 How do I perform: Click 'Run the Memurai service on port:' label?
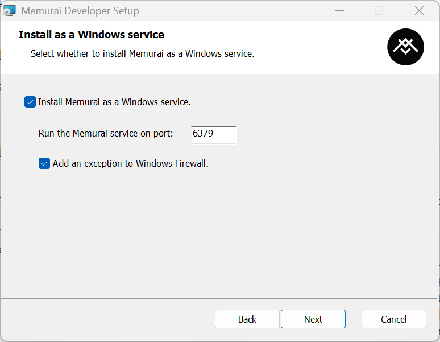pos(106,133)
